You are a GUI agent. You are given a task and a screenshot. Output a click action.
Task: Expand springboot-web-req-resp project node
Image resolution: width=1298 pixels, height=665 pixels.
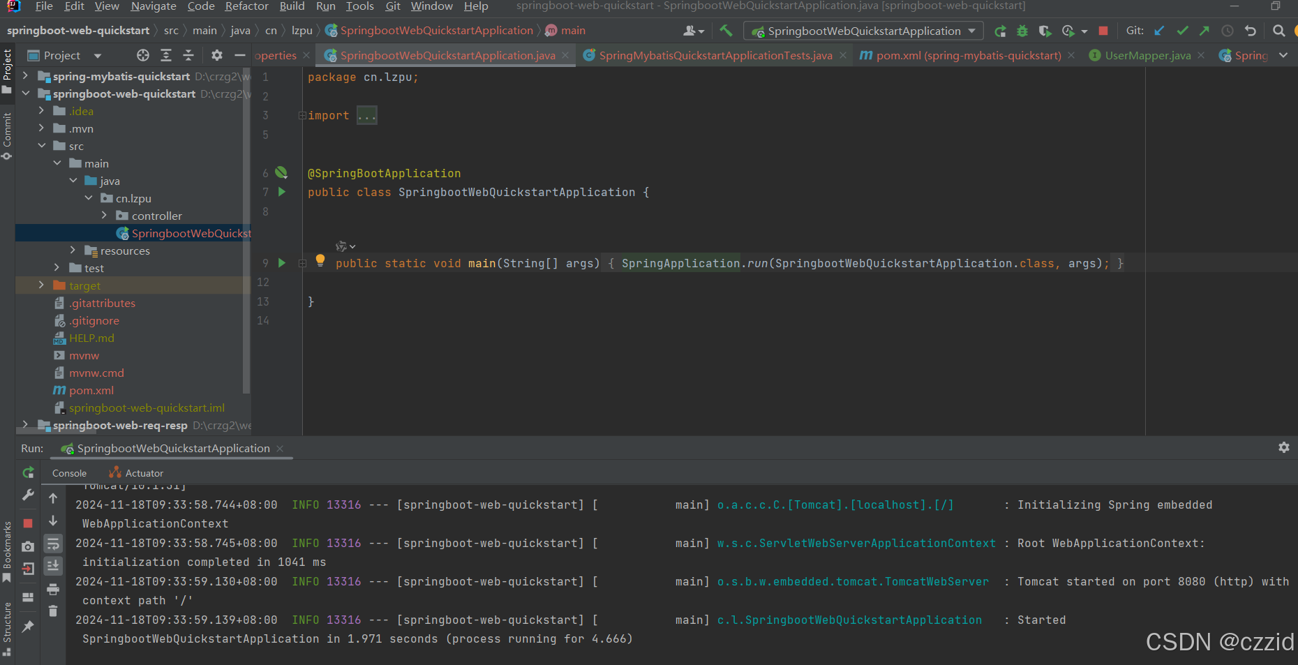[26, 425]
